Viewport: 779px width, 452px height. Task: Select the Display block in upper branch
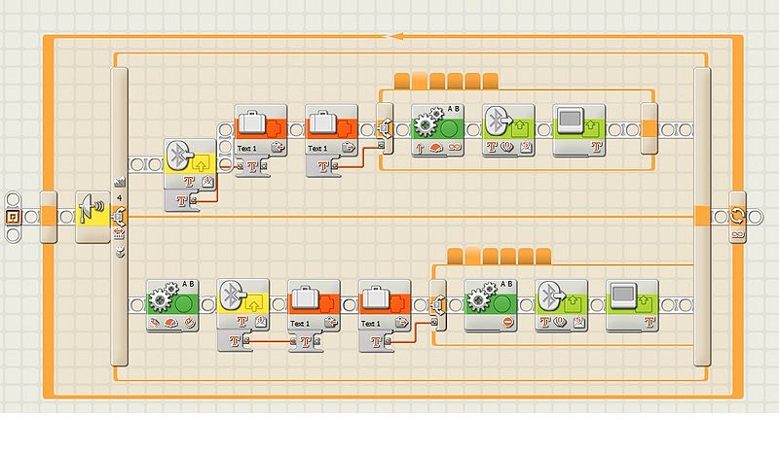[578, 127]
